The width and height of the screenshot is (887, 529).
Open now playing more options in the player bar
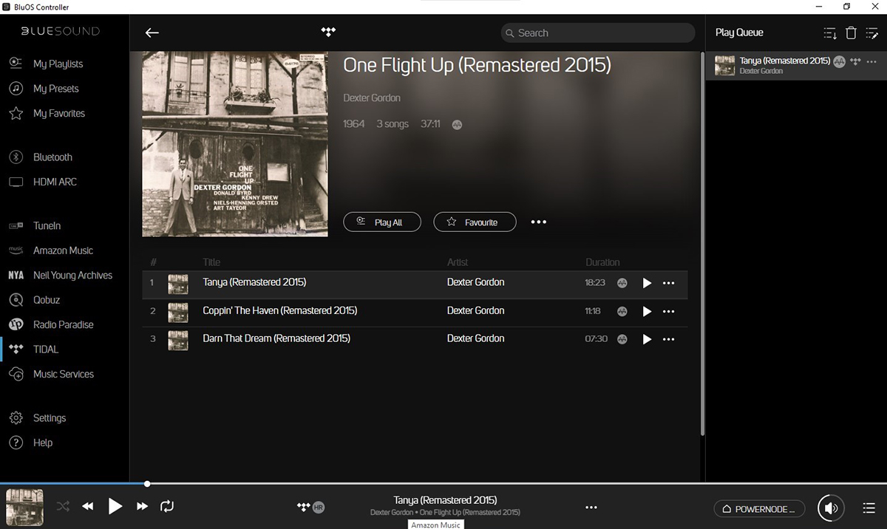pyautogui.click(x=591, y=507)
